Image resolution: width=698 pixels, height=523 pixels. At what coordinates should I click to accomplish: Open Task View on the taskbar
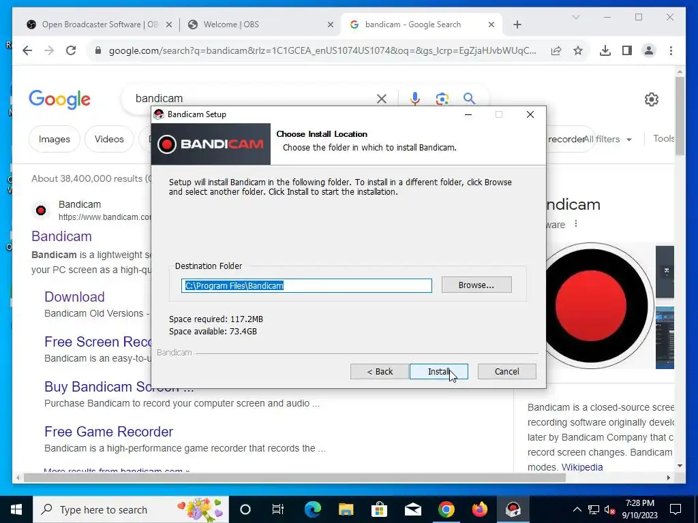click(x=278, y=509)
